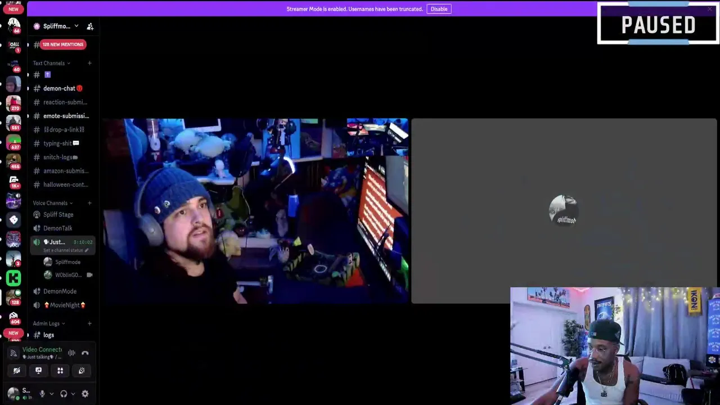Open the server icon with 551 badge

coord(13,123)
